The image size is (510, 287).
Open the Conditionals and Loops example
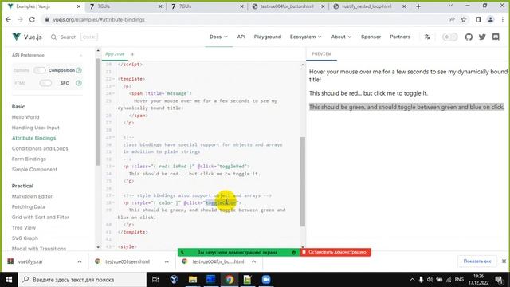coord(40,149)
